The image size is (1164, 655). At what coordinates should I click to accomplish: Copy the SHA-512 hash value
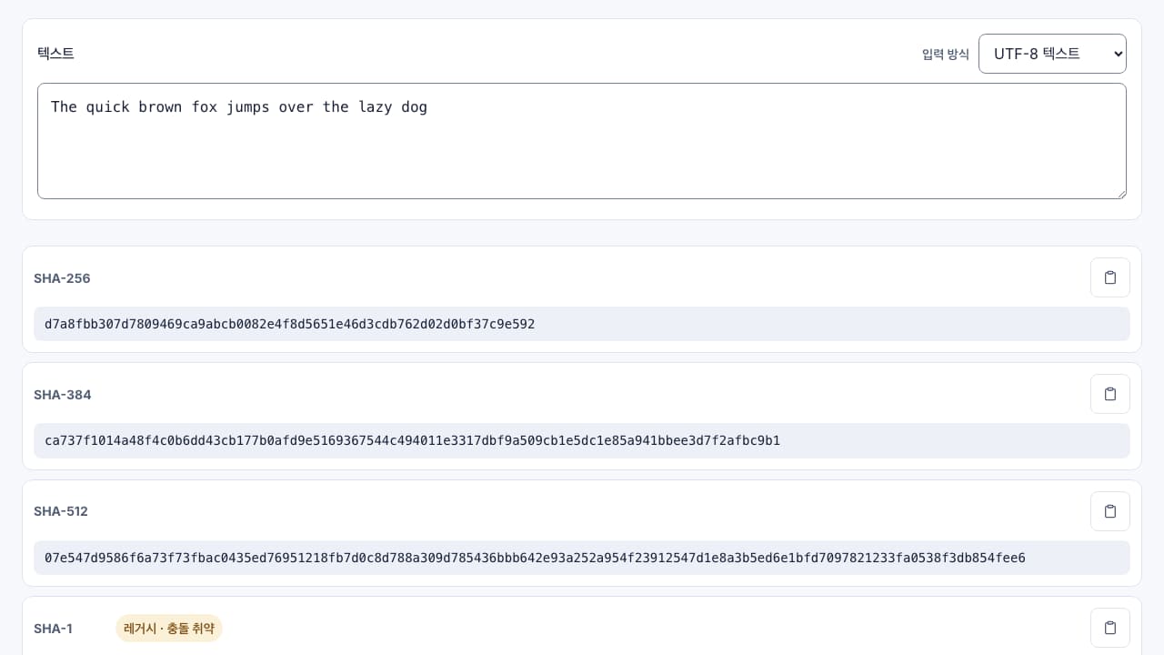(x=1109, y=511)
